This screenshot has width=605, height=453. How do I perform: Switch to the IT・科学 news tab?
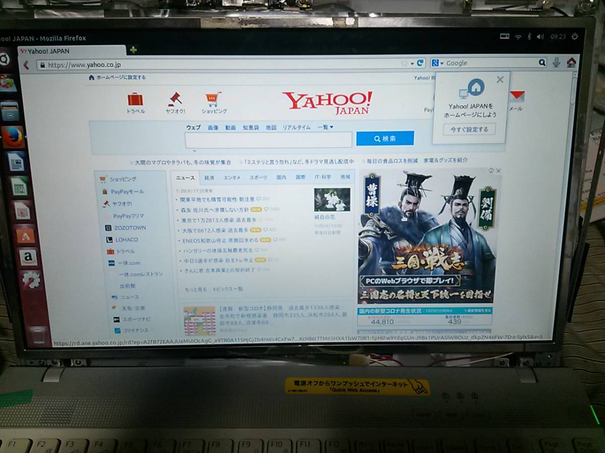[x=323, y=177]
